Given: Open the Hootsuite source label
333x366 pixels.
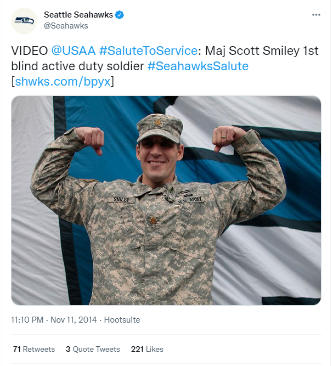Looking at the screenshot, I should [122, 319].
